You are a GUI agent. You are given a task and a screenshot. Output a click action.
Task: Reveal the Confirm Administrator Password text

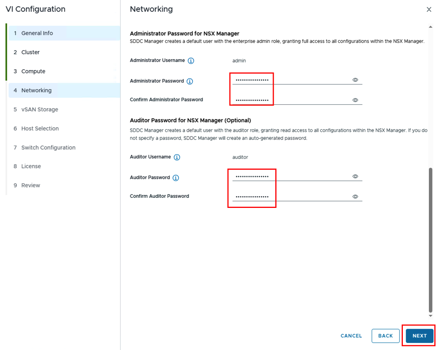pyautogui.click(x=355, y=100)
